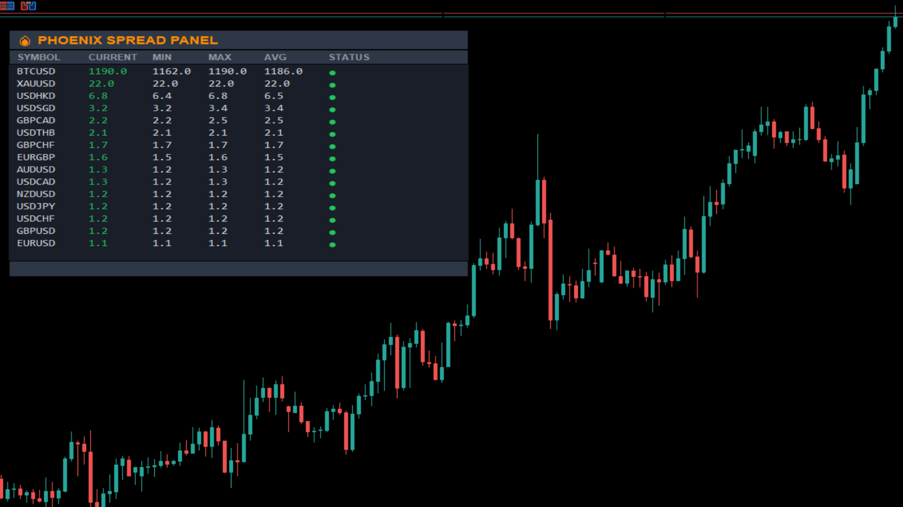Click the BTCUSD green status dot
Image resolution: width=903 pixels, height=507 pixels.
coord(333,73)
